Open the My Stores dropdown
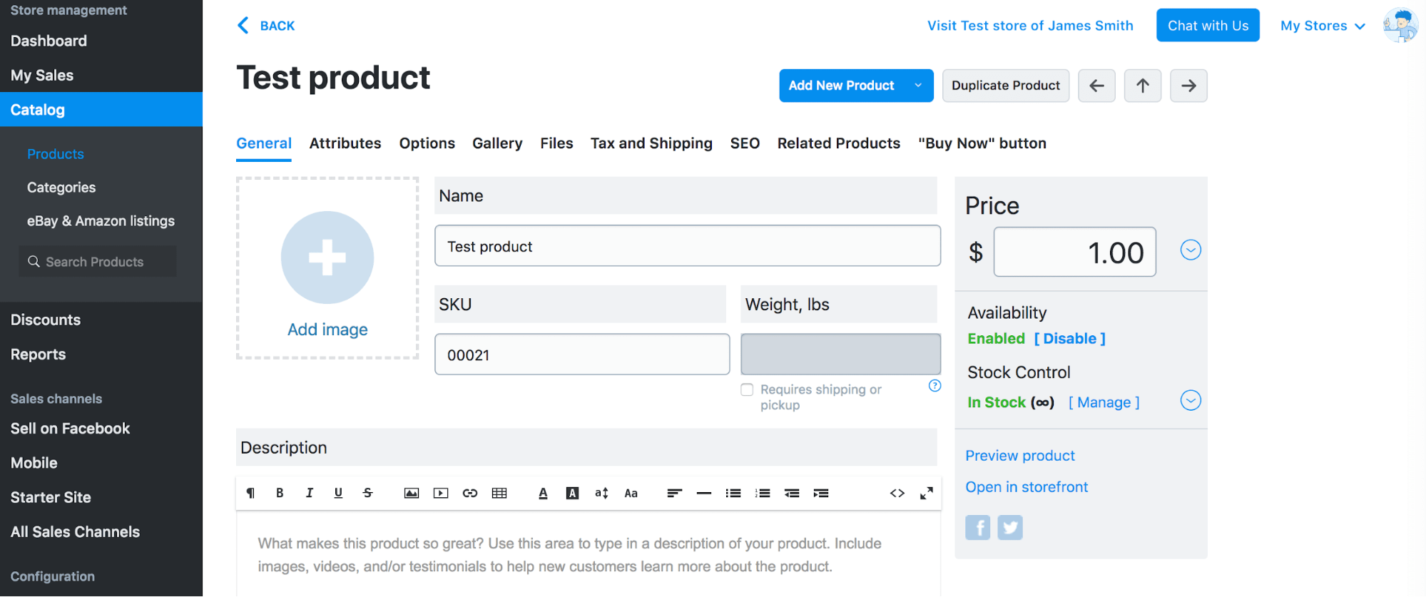Screen dimensions: 1426x597 1322,26
